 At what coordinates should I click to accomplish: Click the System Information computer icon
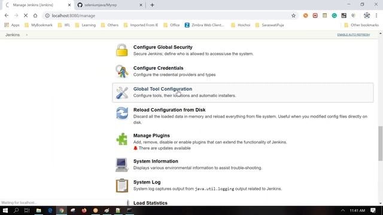point(121,165)
